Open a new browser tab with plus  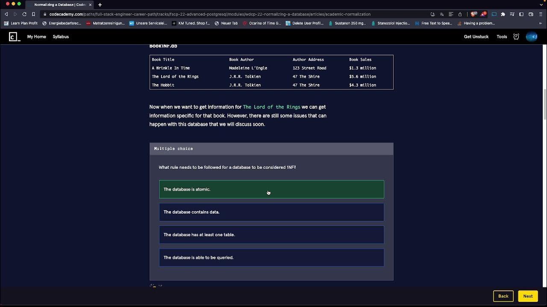[x=100, y=5]
